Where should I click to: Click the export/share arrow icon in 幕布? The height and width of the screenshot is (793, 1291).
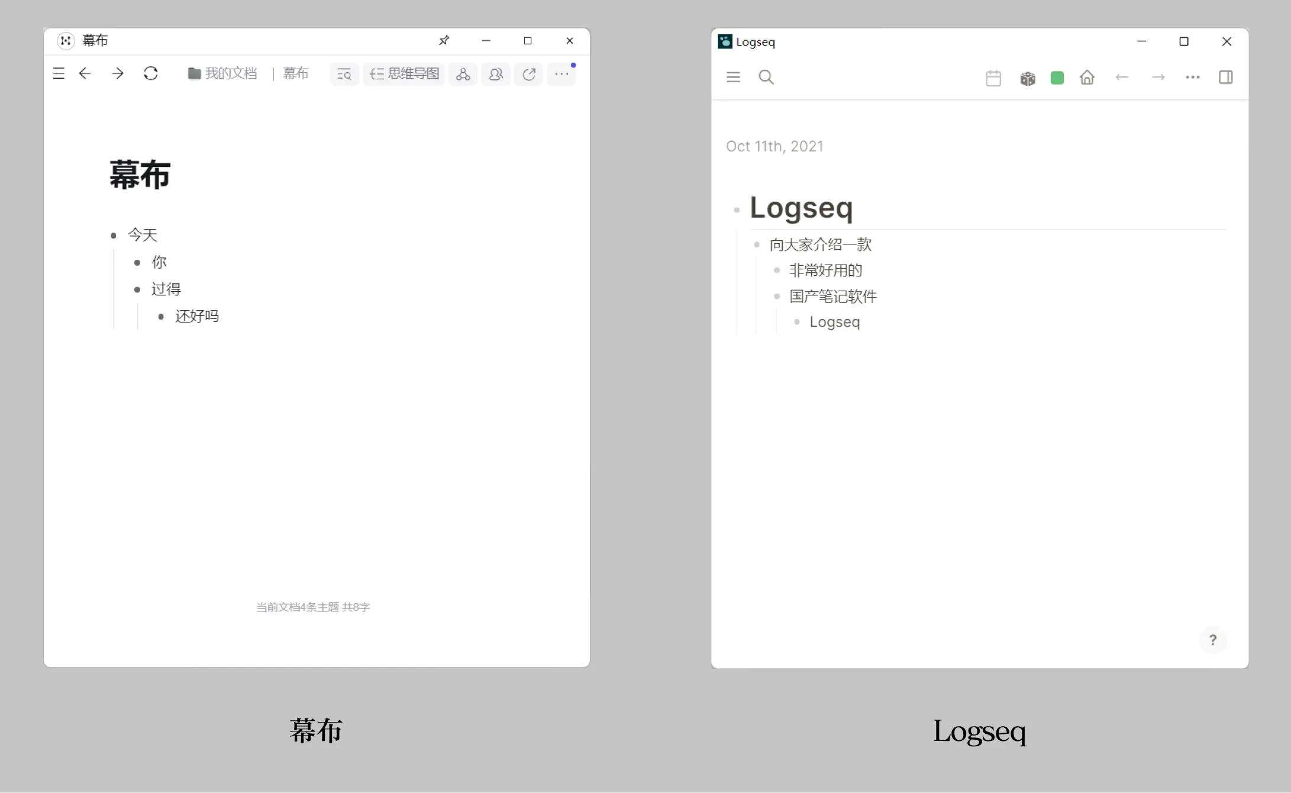point(529,74)
